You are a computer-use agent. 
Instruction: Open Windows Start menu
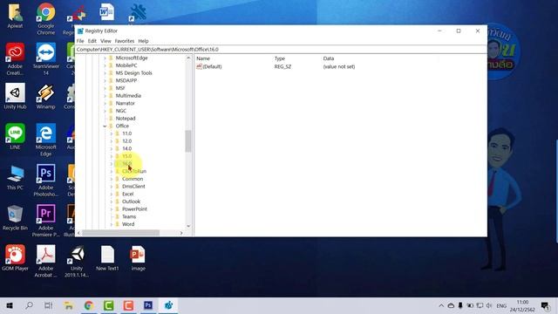[x=10, y=305]
